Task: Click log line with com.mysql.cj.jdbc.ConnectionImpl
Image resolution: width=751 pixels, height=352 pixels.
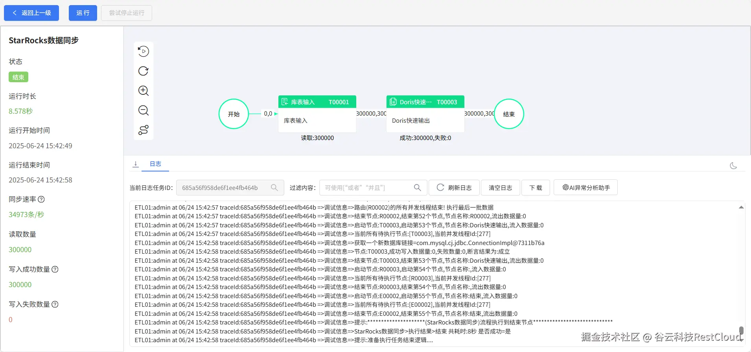Action: [340, 243]
